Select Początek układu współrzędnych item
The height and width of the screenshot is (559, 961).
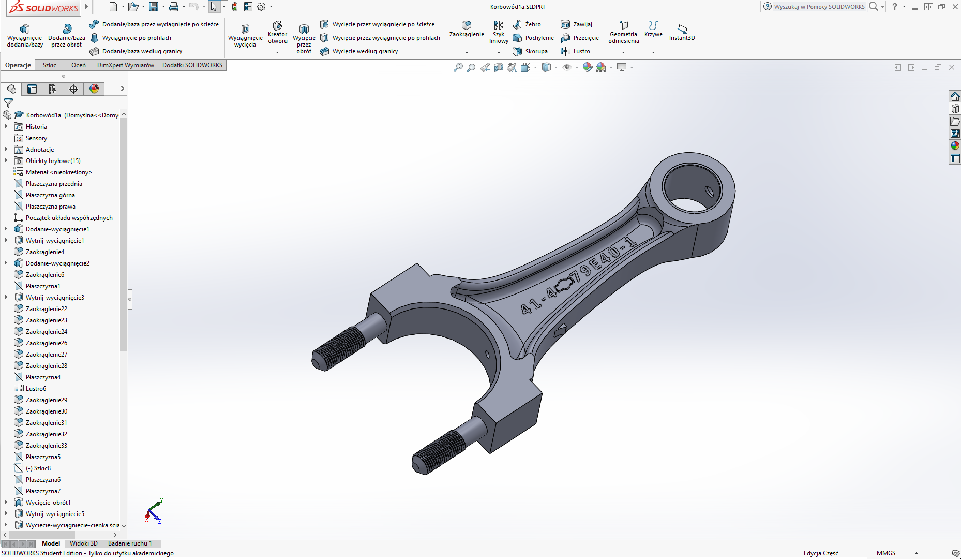(x=69, y=217)
